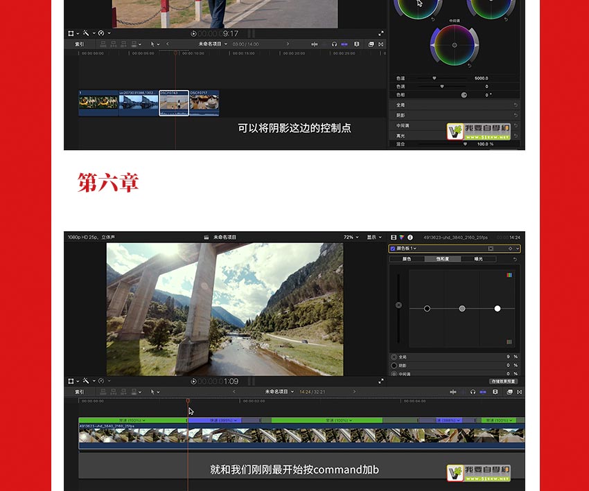Screen dimensions: 589x491
Task: Click insert clip icon in the upper toolbar
Action: pos(114,44)
